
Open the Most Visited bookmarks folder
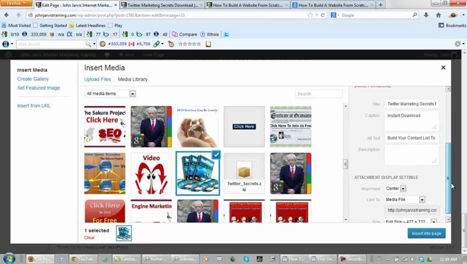pos(16,26)
